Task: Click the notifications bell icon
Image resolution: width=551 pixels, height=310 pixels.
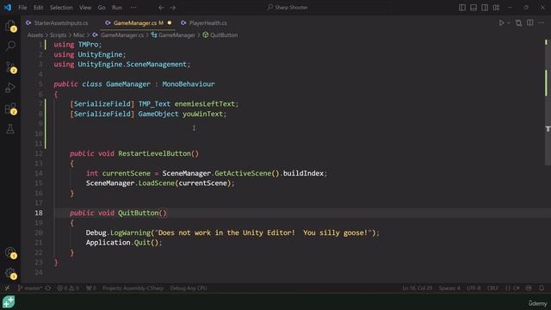Action: [542, 288]
